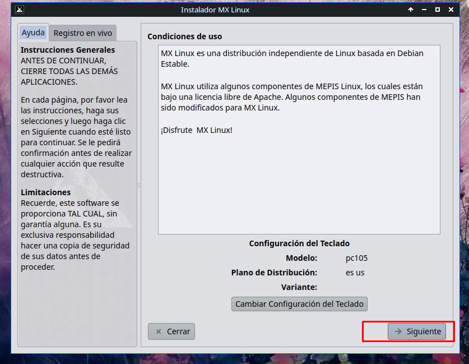
Task: Click the MX Linux logo in title bar
Action: [x=19, y=10]
